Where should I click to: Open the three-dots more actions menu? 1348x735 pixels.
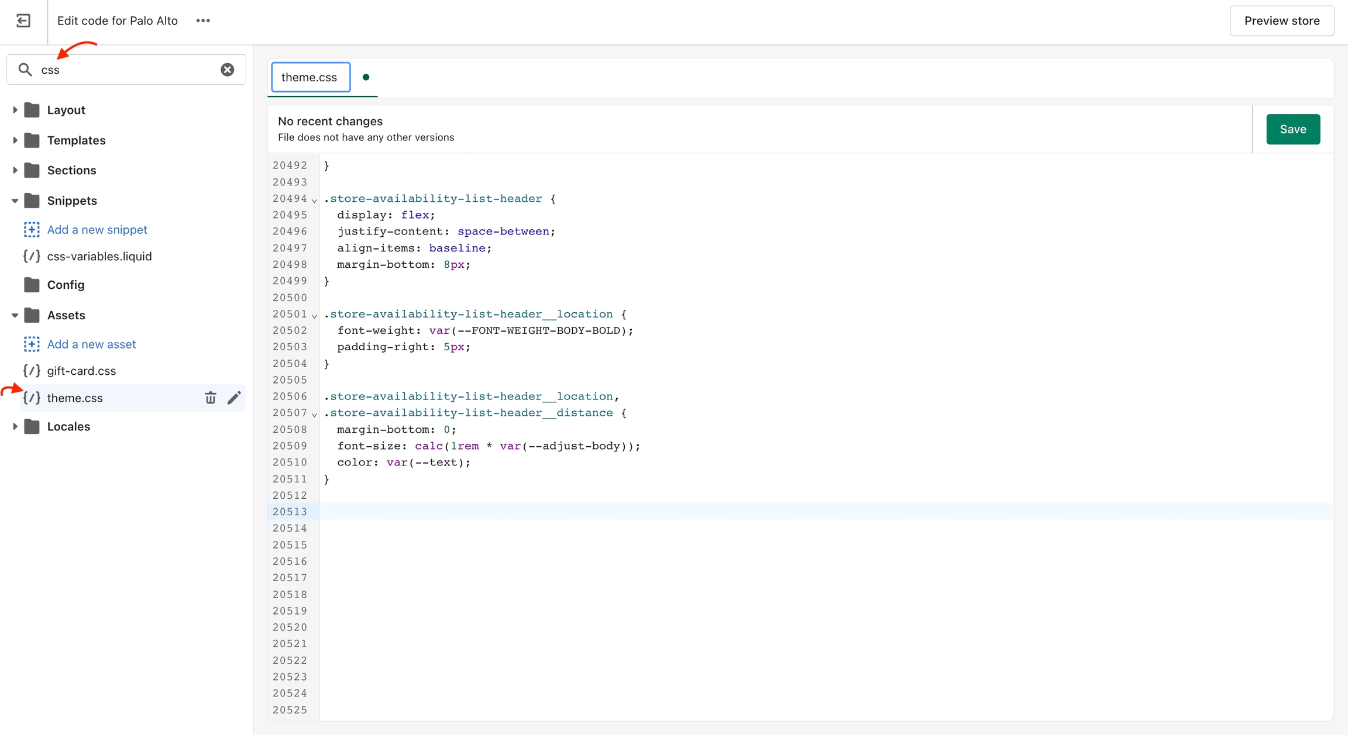point(203,21)
